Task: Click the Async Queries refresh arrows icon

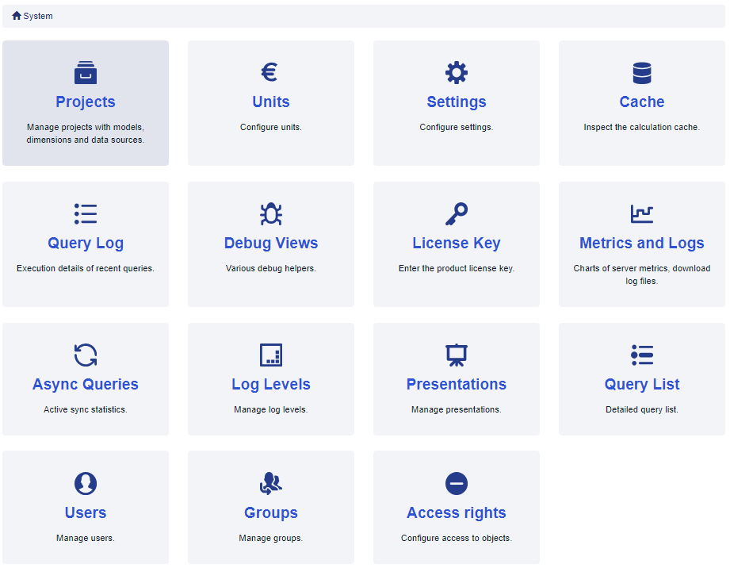Action: [86, 355]
